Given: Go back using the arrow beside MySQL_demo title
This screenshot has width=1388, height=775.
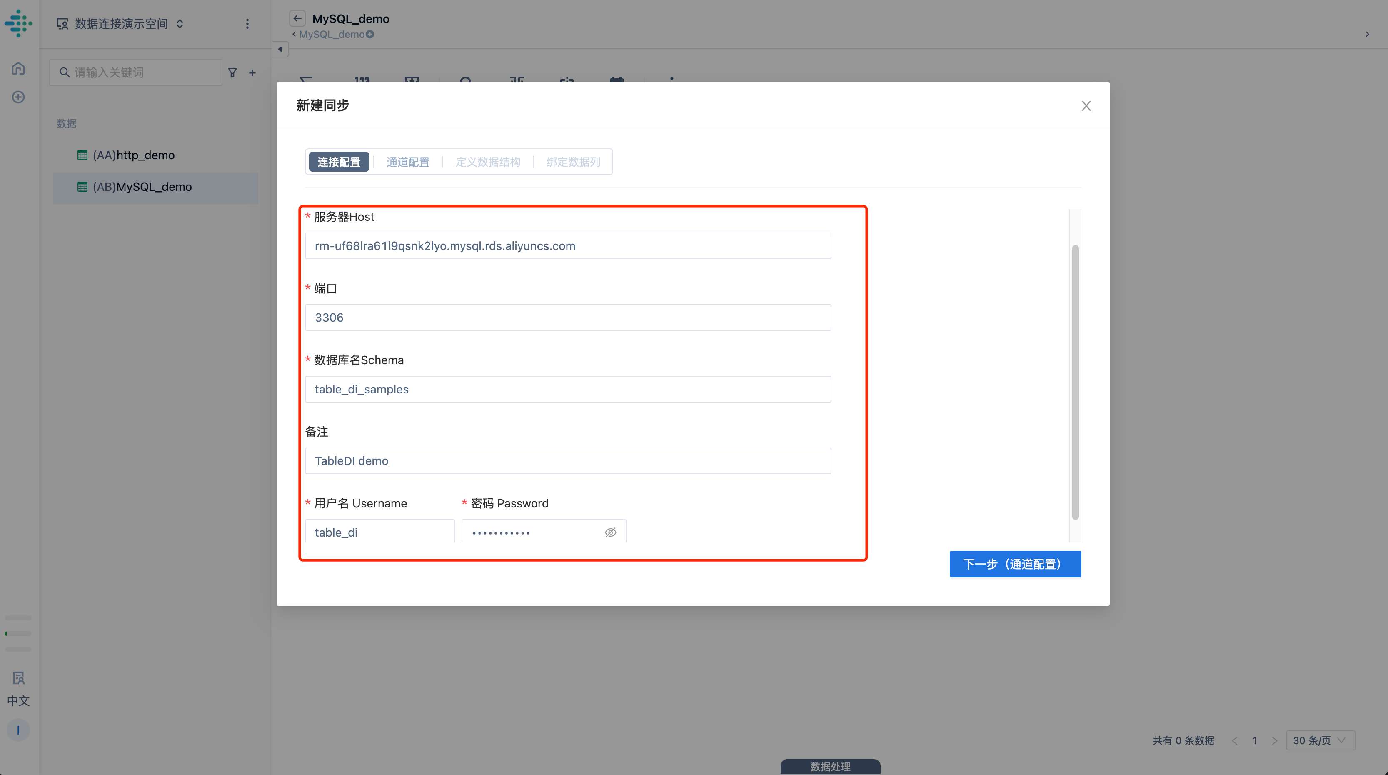Looking at the screenshot, I should point(297,18).
